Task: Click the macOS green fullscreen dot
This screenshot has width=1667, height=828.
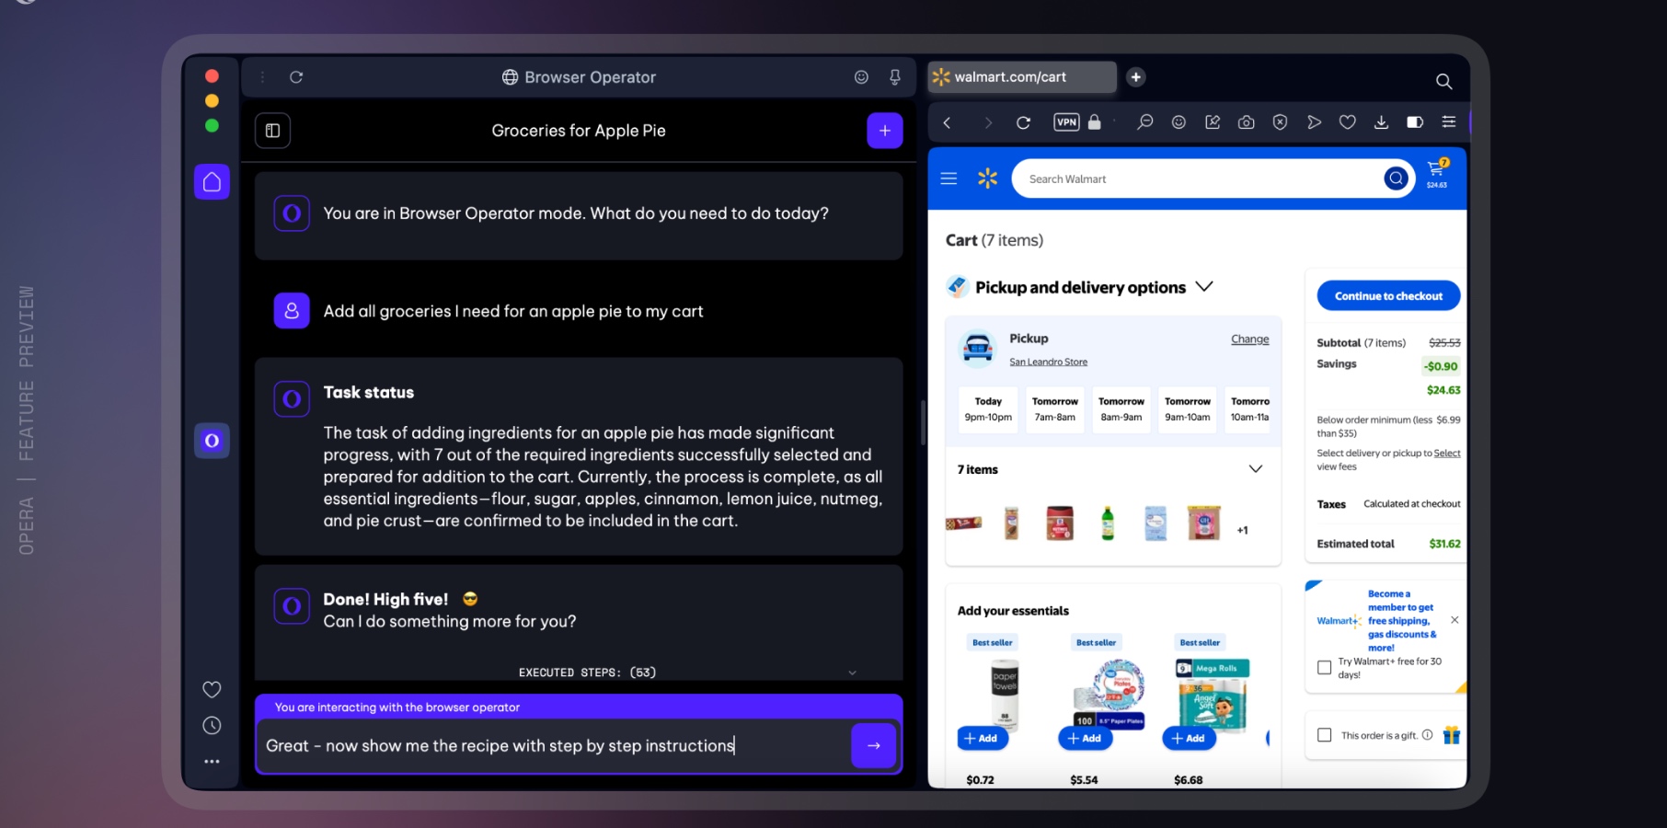Action: click(x=212, y=125)
